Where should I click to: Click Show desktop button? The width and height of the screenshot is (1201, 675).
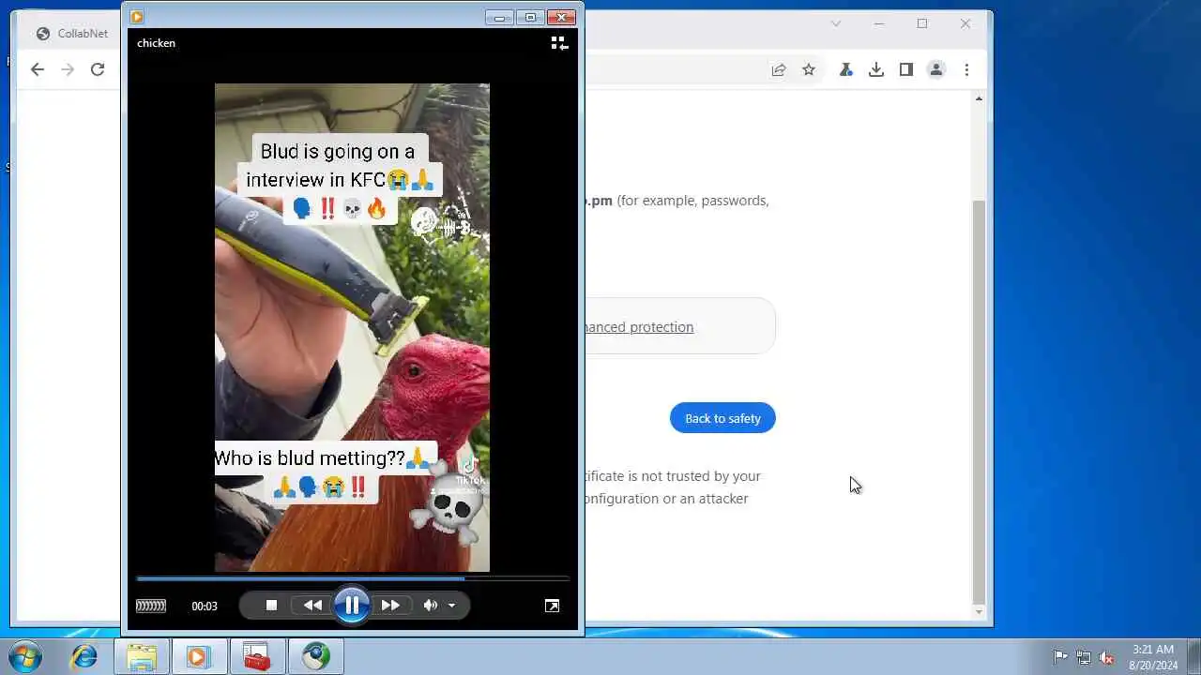(1193, 657)
